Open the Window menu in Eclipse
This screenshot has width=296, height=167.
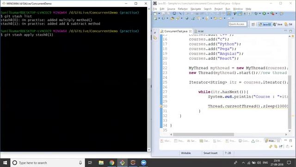tap(238, 9)
